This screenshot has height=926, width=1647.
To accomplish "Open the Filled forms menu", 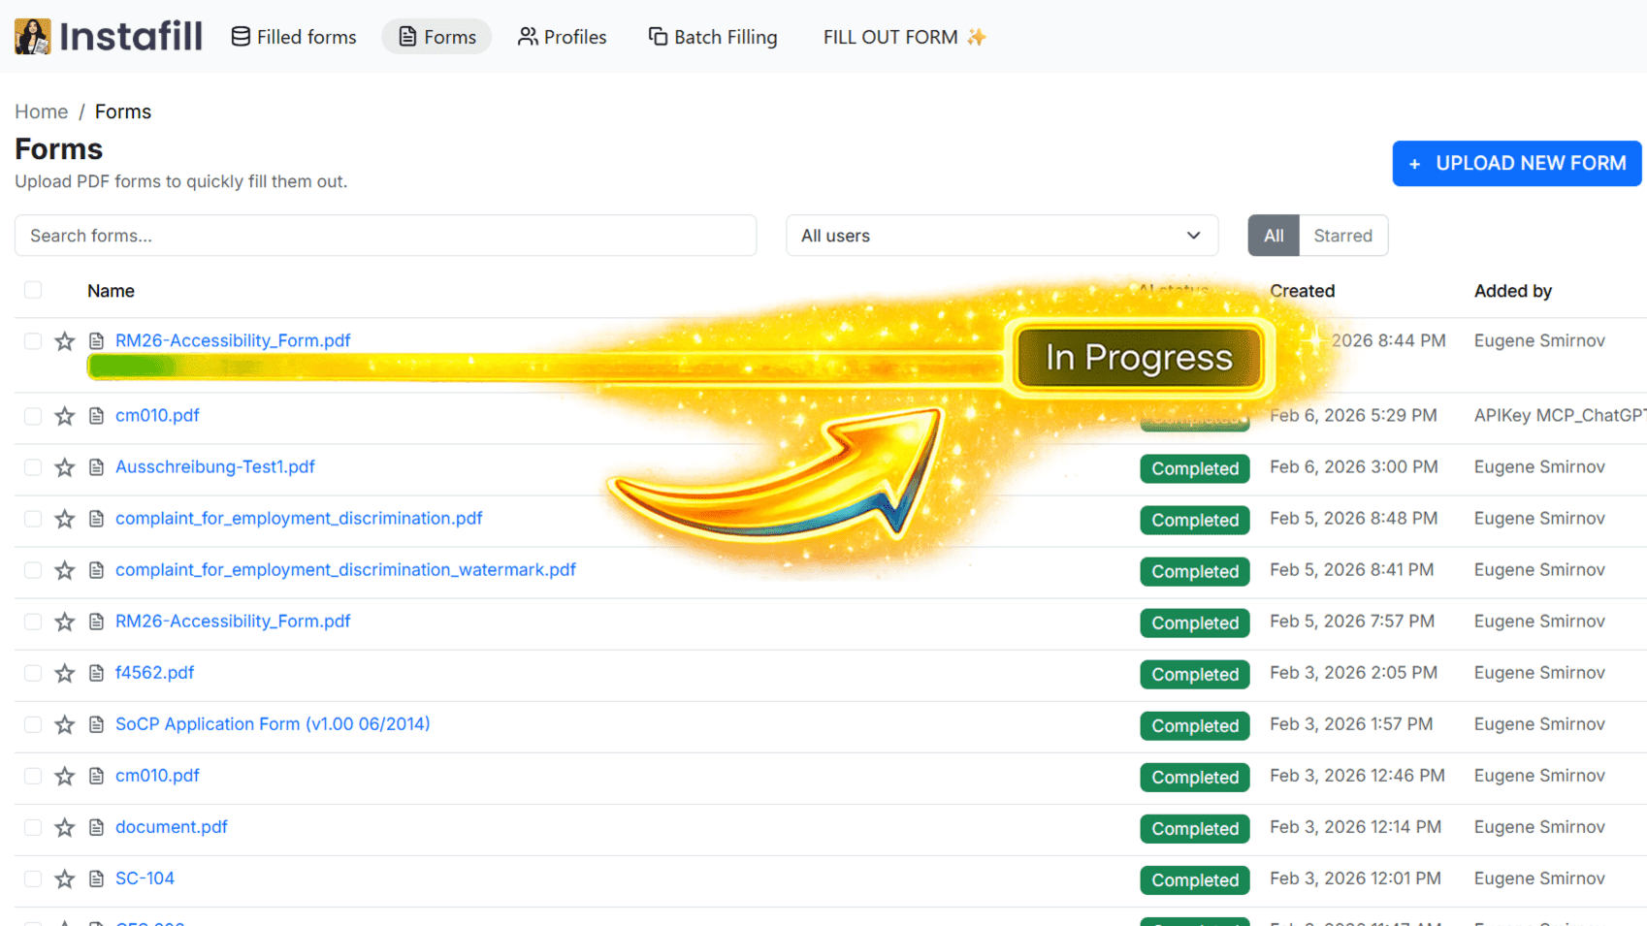I will [x=294, y=37].
